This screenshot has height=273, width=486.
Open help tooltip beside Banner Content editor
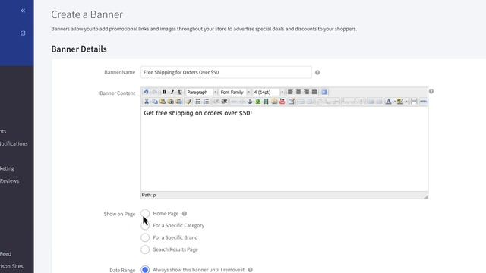click(x=431, y=91)
